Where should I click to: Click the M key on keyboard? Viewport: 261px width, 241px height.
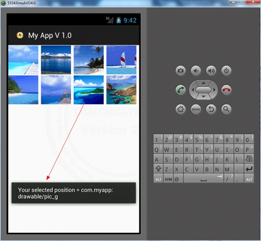[229, 168]
